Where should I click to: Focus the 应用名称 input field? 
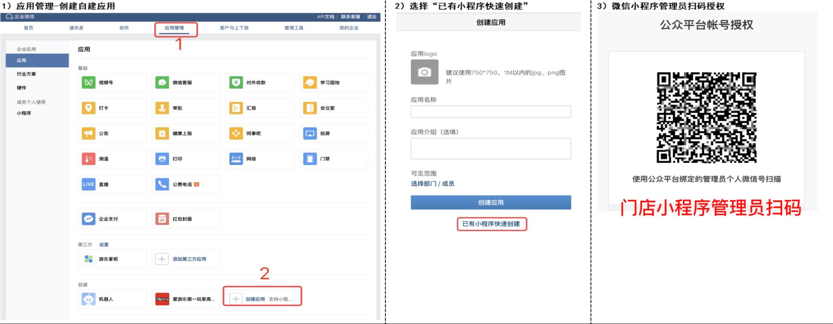(x=491, y=112)
